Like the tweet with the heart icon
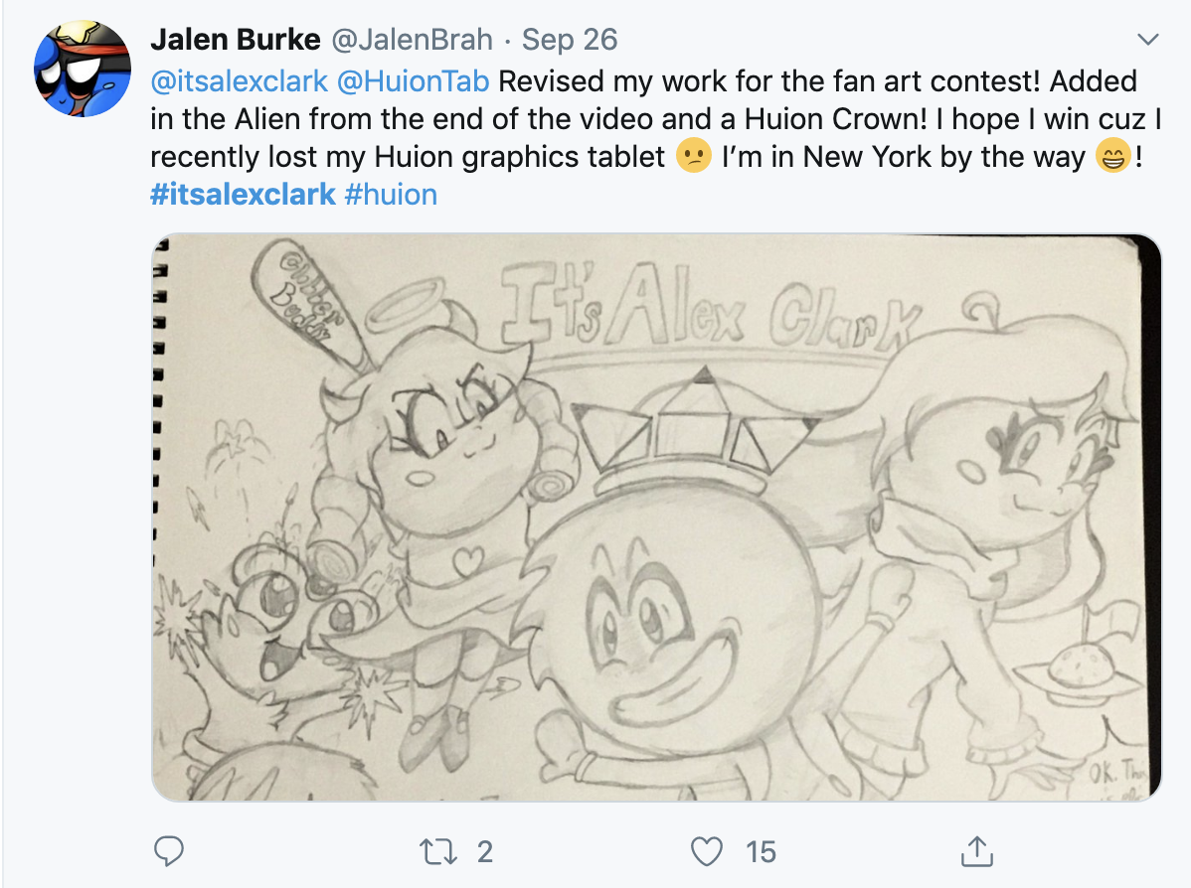 (x=707, y=851)
